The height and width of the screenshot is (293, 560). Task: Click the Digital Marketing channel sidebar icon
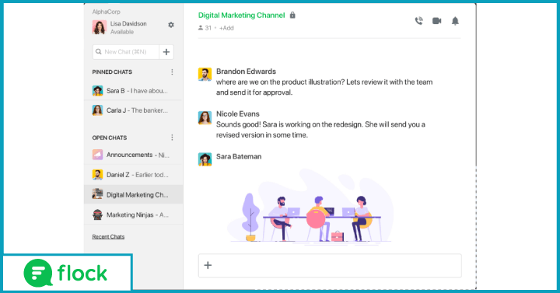pyautogui.click(x=97, y=194)
